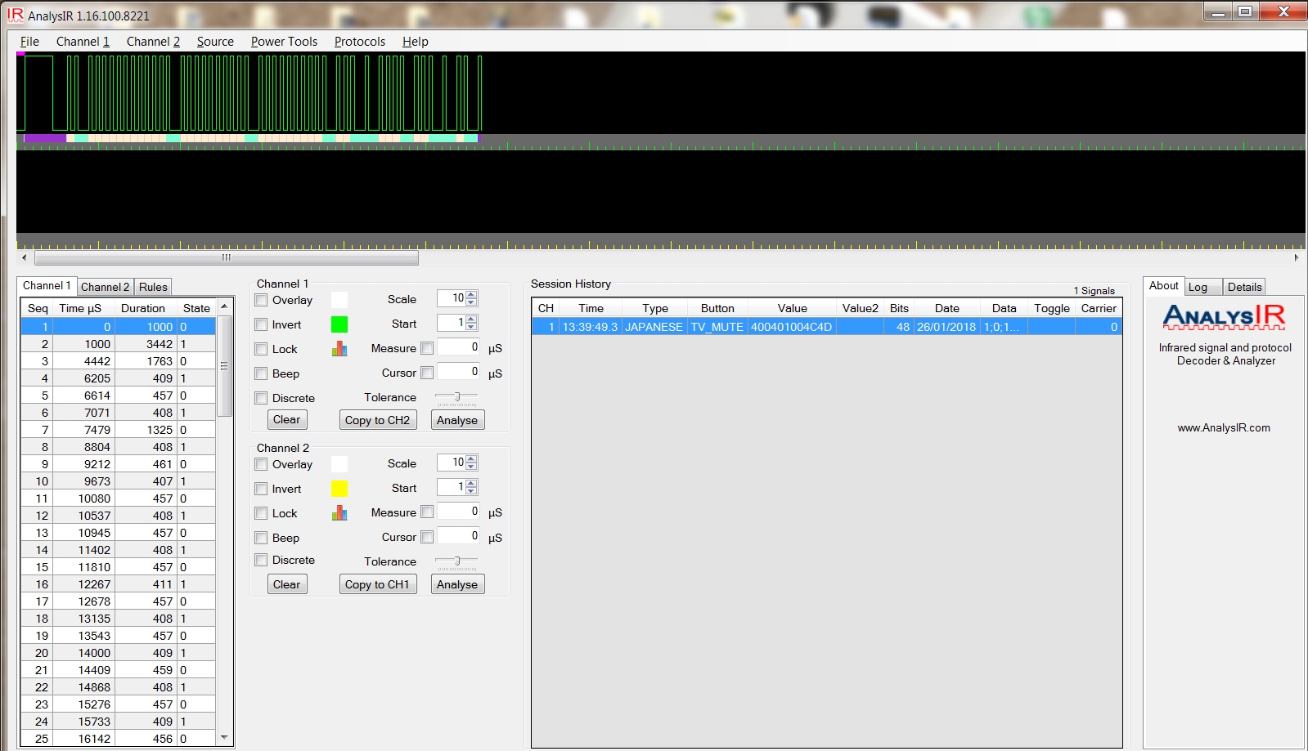
Task: Tick Channel 2 Measure checkbox
Action: click(427, 512)
